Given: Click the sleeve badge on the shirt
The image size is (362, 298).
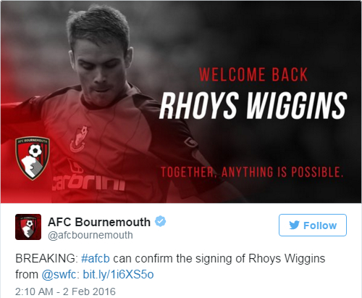Looking at the screenshot, I should point(191,142).
